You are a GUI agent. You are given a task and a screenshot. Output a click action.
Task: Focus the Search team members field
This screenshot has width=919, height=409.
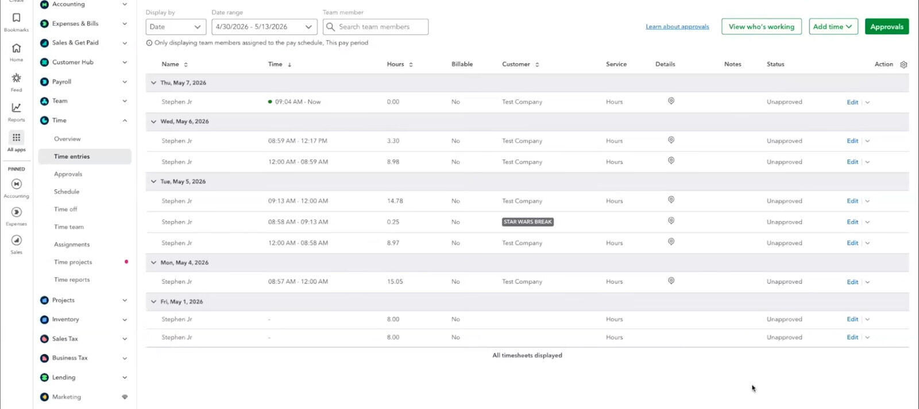click(376, 27)
